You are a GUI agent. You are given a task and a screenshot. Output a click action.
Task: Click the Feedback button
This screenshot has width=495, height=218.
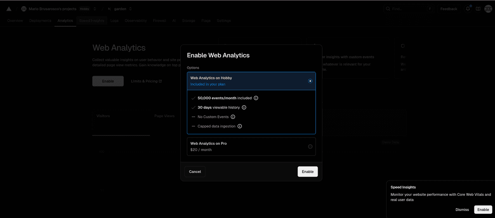click(448, 9)
